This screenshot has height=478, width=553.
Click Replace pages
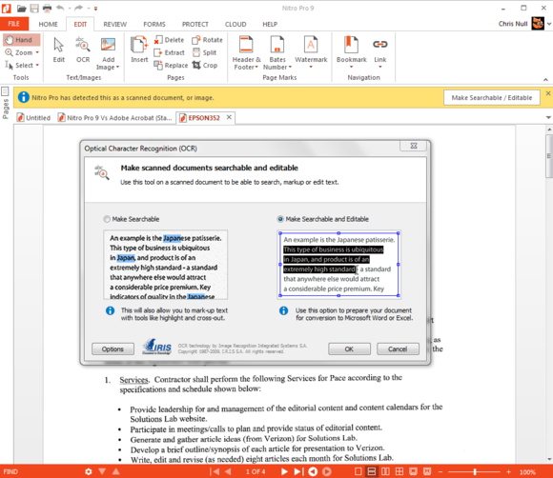(171, 65)
